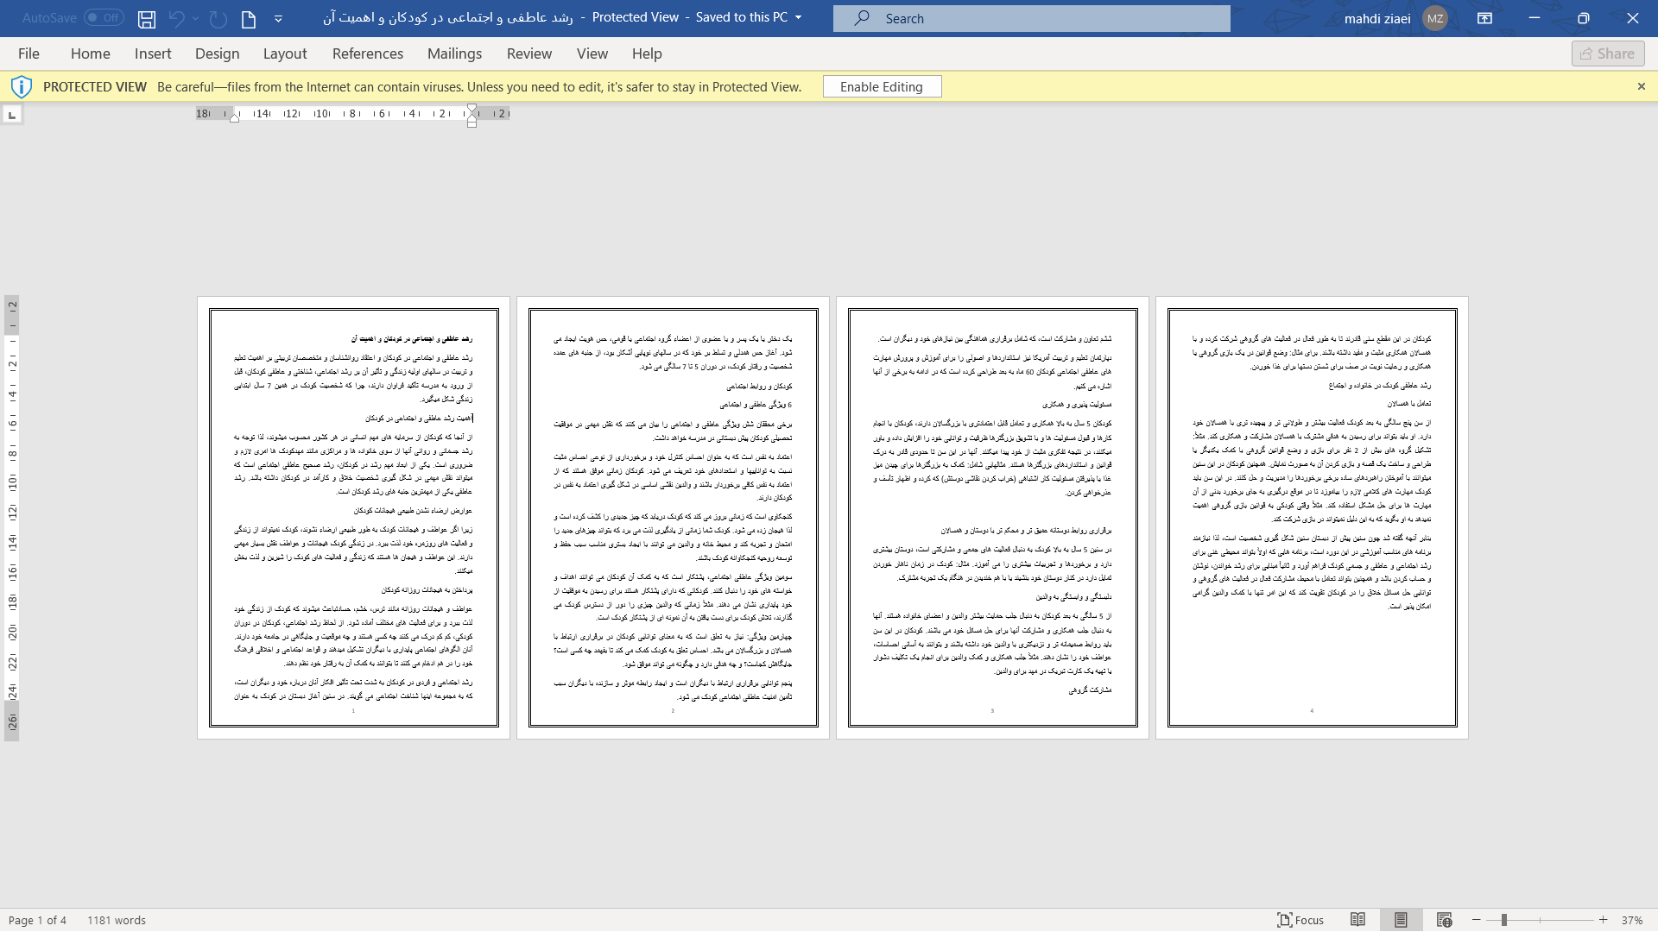
Task: Click the Zoom In plus button
Action: tap(1603, 920)
